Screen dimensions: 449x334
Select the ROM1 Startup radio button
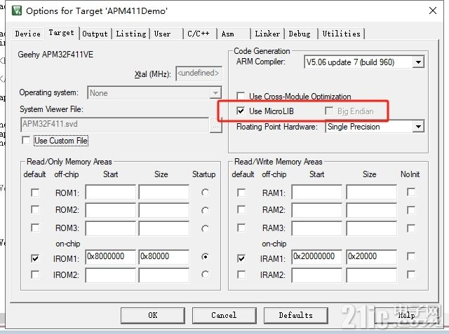point(205,193)
